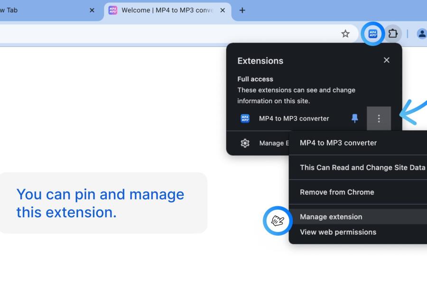Image resolution: width=427 pixels, height=284 pixels.
Task: Click the 'Full access' heading text
Action: [x=255, y=79]
